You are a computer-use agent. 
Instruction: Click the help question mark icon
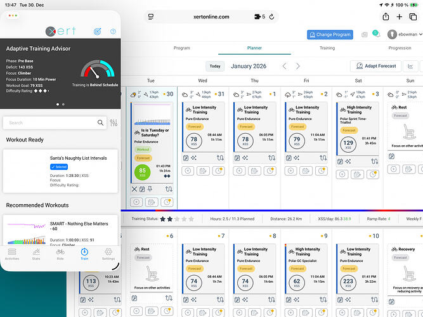coord(113,30)
